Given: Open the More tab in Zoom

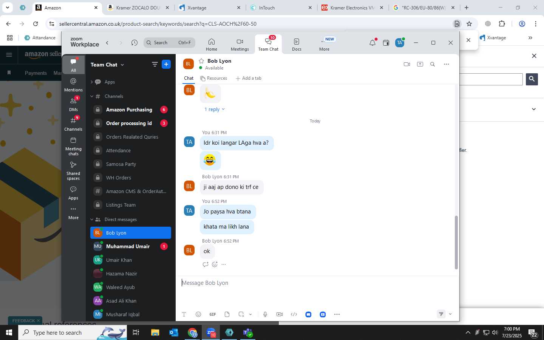Looking at the screenshot, I should 324,44.
